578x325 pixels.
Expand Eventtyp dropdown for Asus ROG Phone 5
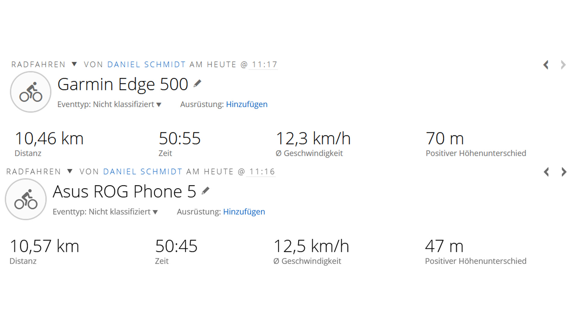pyautogui.click(x=155, y=212)
